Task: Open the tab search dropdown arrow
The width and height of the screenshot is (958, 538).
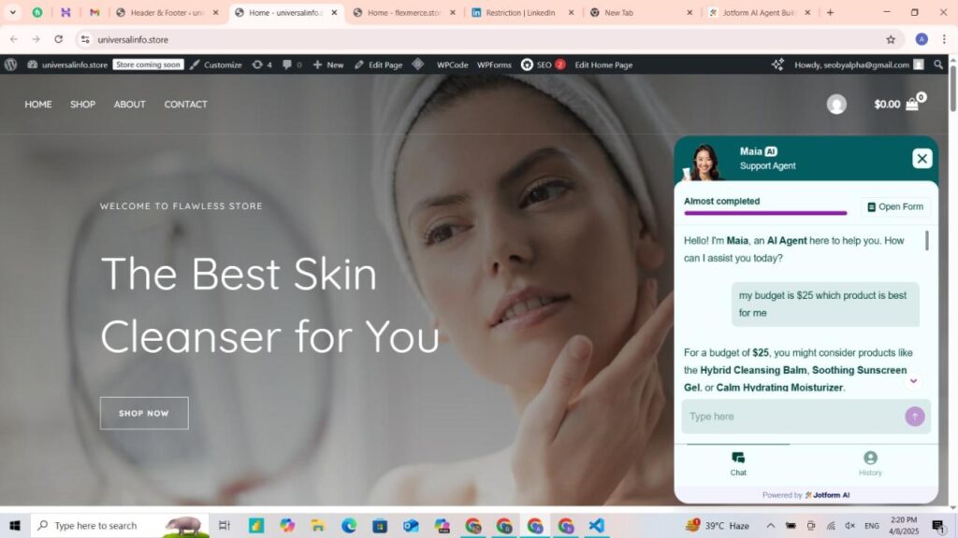Action: point(13,13)
